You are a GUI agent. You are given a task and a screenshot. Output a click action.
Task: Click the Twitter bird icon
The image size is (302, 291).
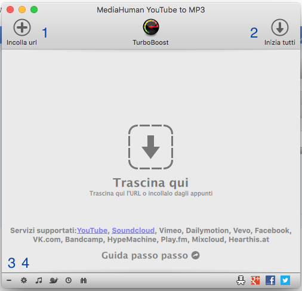(285, 280)
